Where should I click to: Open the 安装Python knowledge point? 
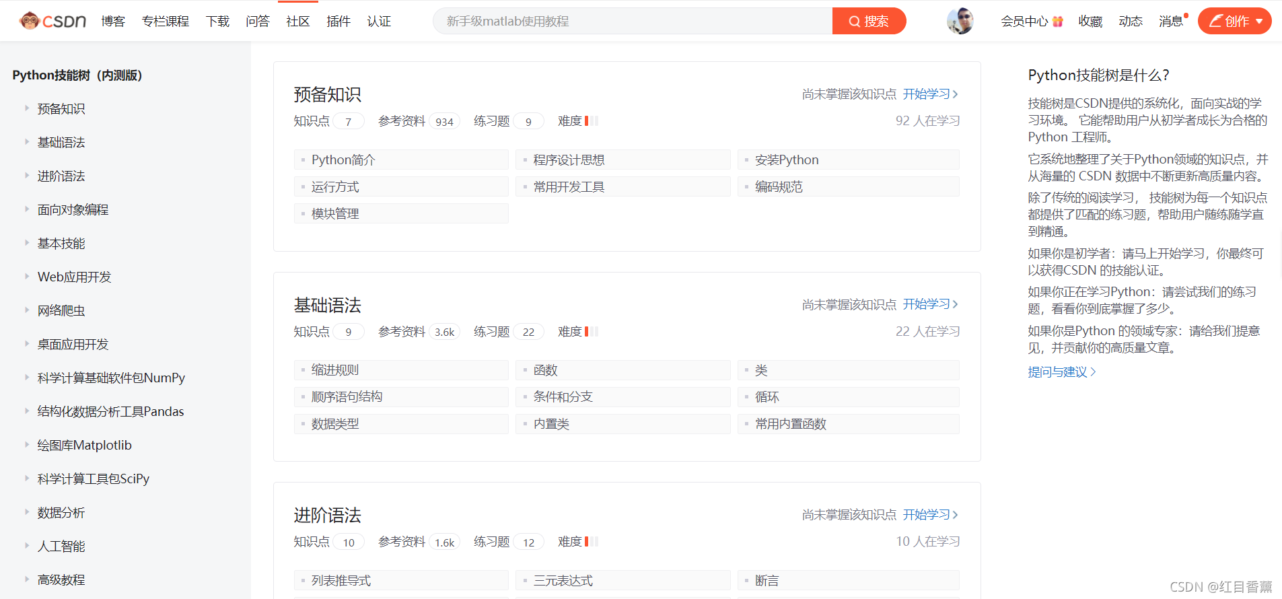point(849,160)
